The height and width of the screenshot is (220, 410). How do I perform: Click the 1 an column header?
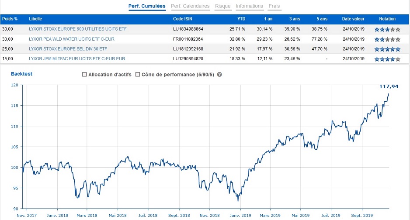click(x=268, y=19)
